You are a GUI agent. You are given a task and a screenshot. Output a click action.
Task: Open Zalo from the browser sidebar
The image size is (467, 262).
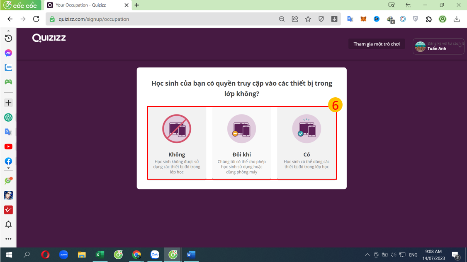tap(8, 67)
